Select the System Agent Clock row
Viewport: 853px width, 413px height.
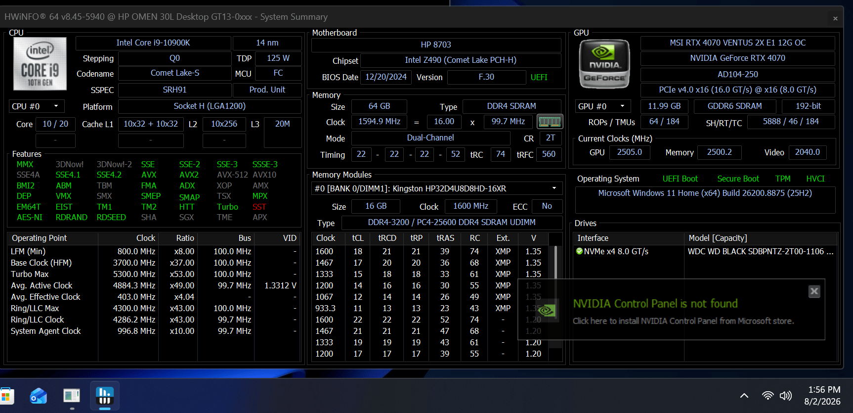(x=154, y=331)
